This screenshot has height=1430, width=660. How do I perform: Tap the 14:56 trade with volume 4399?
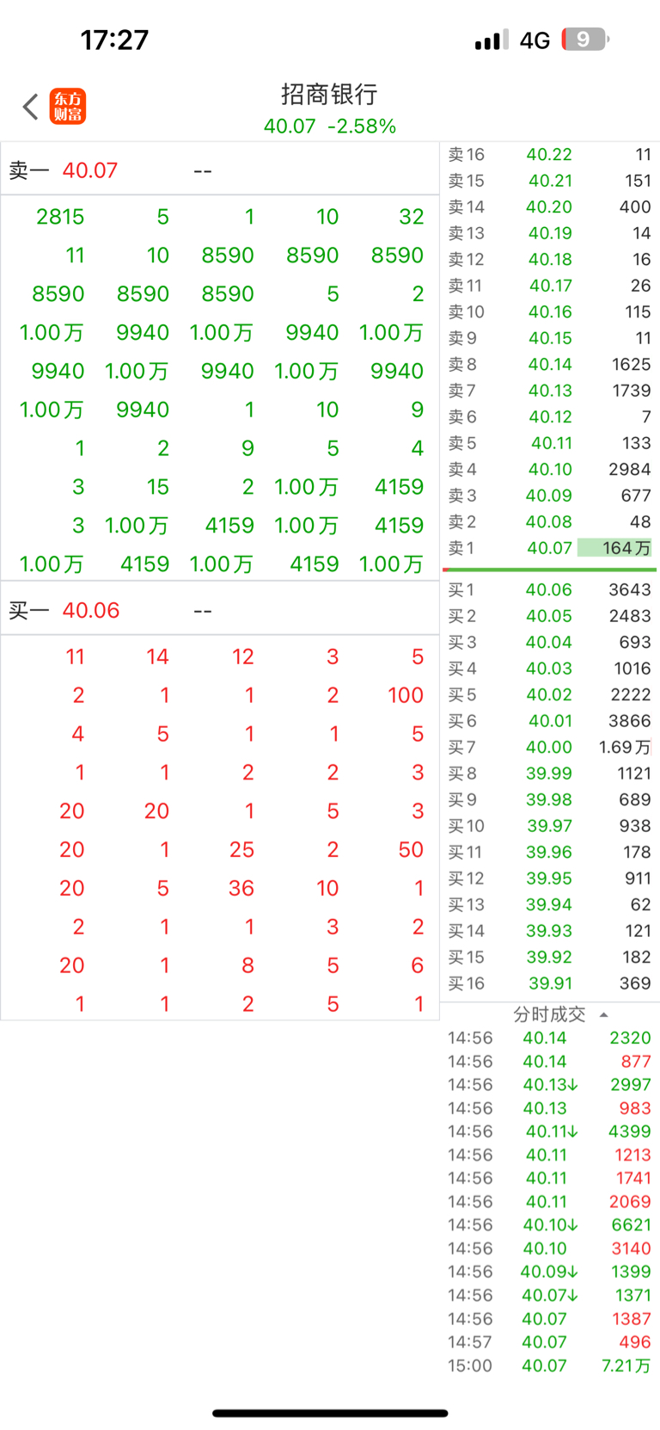tap(550, 1132)
